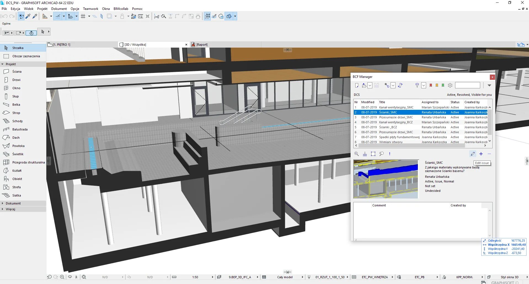529x284 pixels.
Task: Toggle the green flag filter
Action: pos(443,85)
